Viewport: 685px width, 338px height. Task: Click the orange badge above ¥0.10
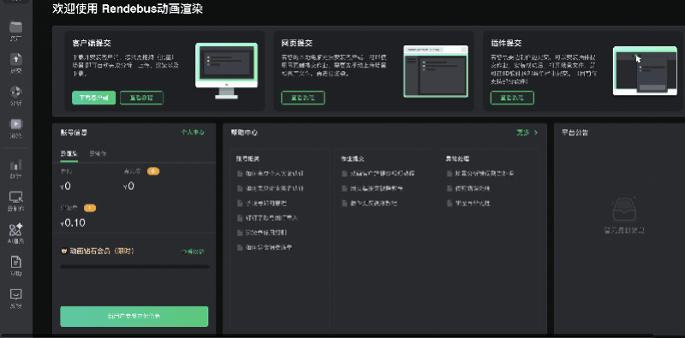pyautogui.click(x=90, y=208)
